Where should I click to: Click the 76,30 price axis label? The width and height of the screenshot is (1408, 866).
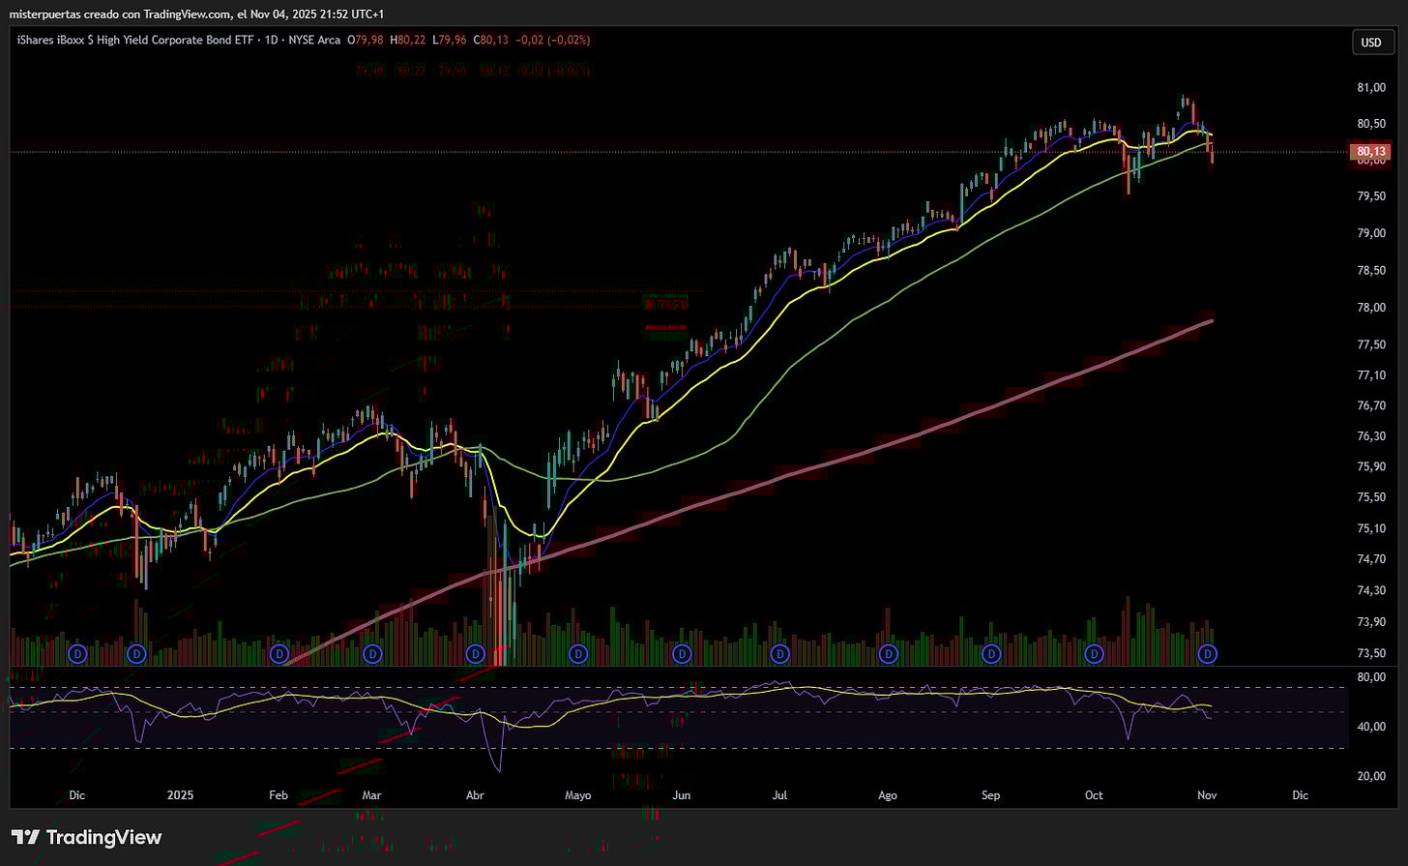pos(1370,436)
